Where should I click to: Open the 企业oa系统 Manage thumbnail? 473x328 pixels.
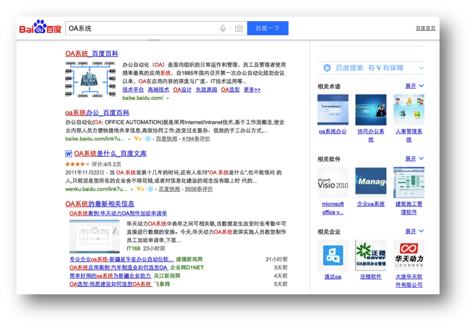[x=371, y=182]
